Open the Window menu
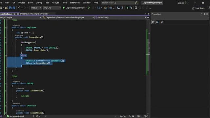The height and width of the screenshot is (118, 210). pyautogui.click(x=87, y=3)
